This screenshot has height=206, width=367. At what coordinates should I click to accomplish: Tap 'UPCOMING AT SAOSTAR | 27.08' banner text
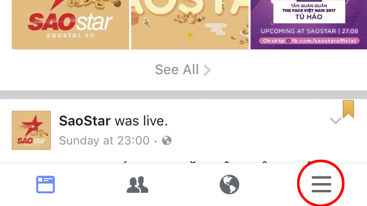(x=309, y=31)
